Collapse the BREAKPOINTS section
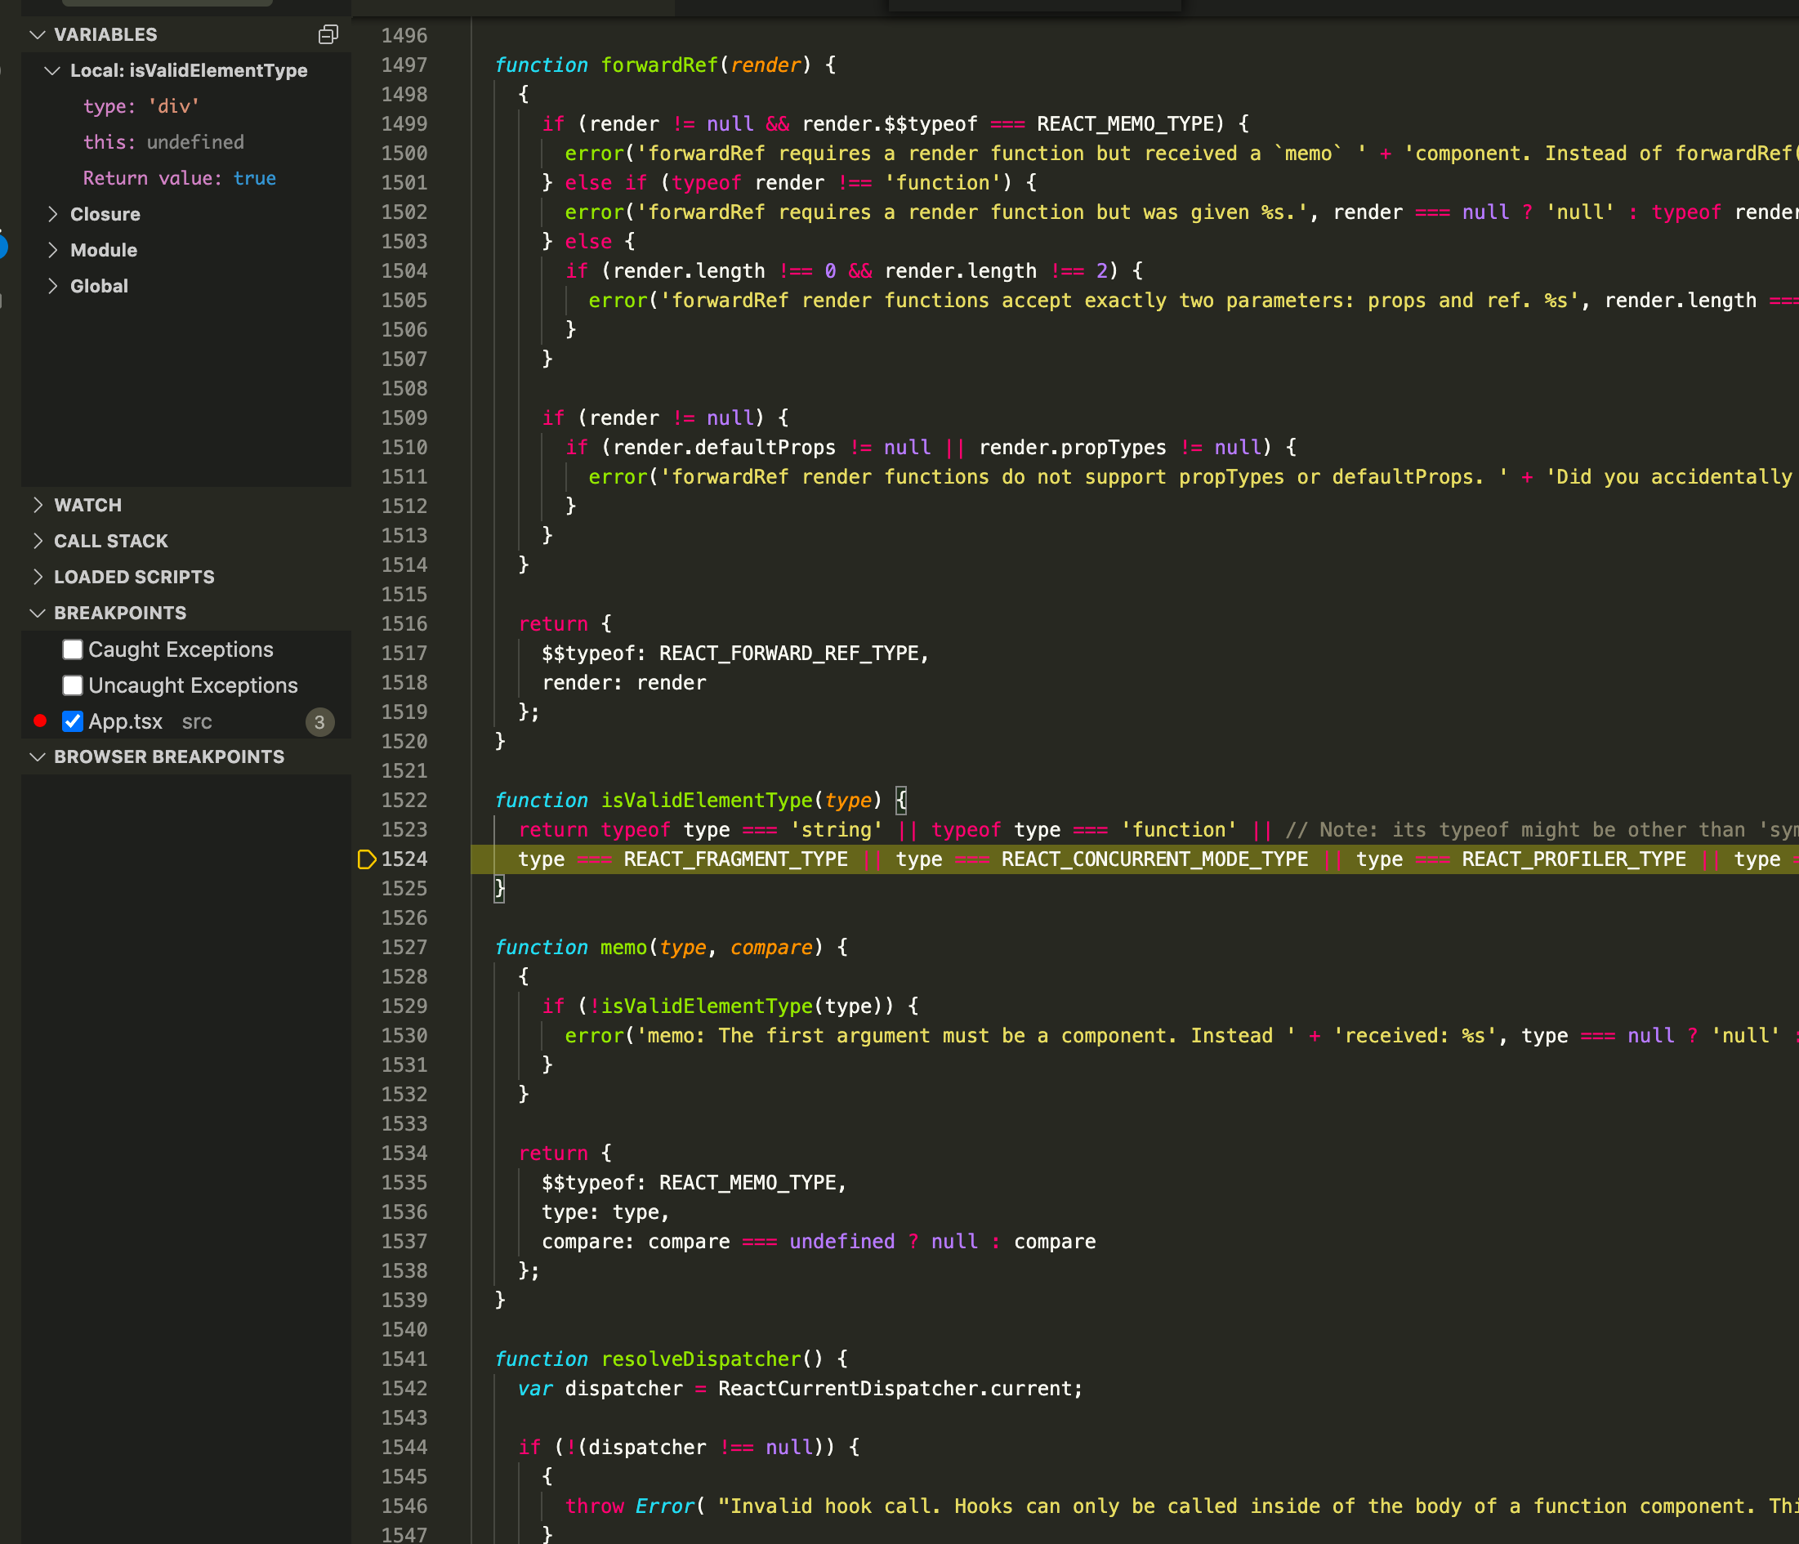This screenshot has height=1544, width=1799. pos(38,612)
